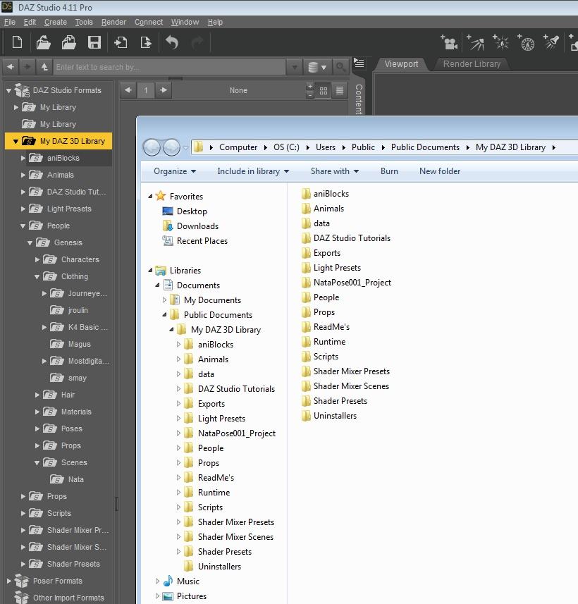Undo the last action

(171, 42)
